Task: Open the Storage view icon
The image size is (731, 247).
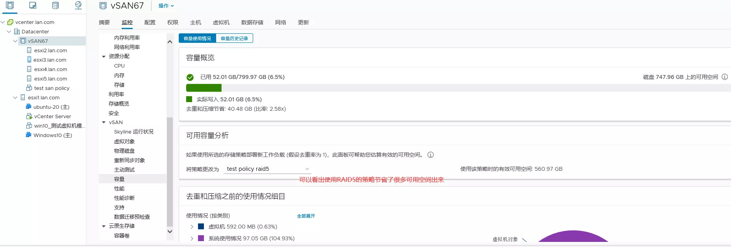Action: pyautogui.click(x=56, y=5)
